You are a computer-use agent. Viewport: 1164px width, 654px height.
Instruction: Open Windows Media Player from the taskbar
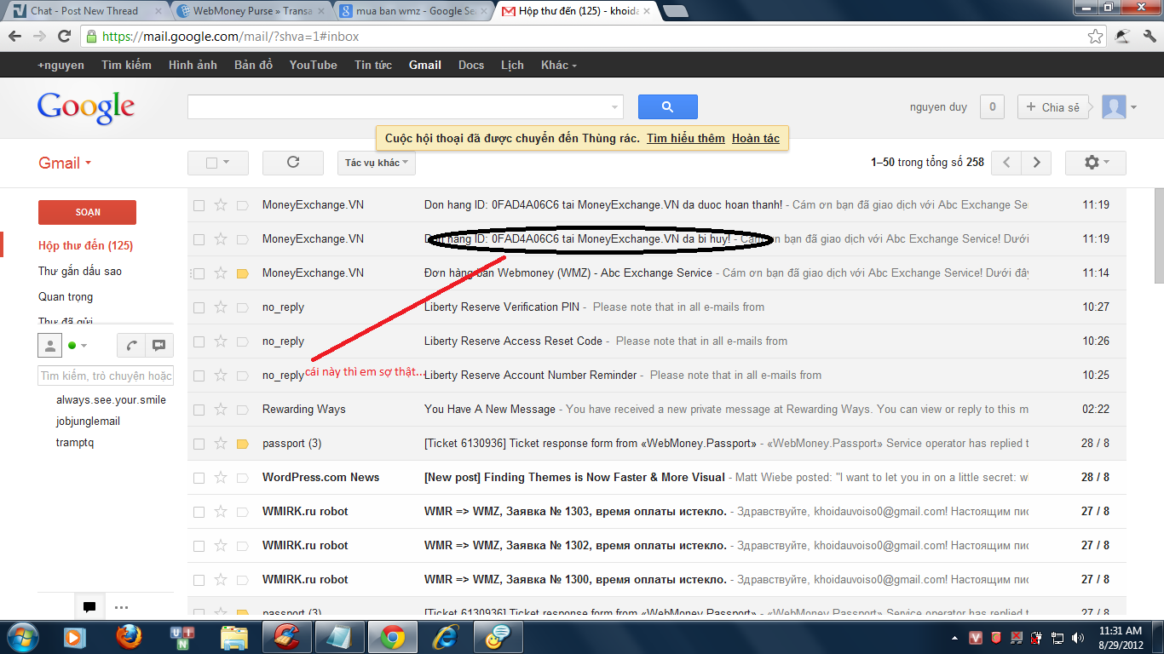(x=74, y=637)
